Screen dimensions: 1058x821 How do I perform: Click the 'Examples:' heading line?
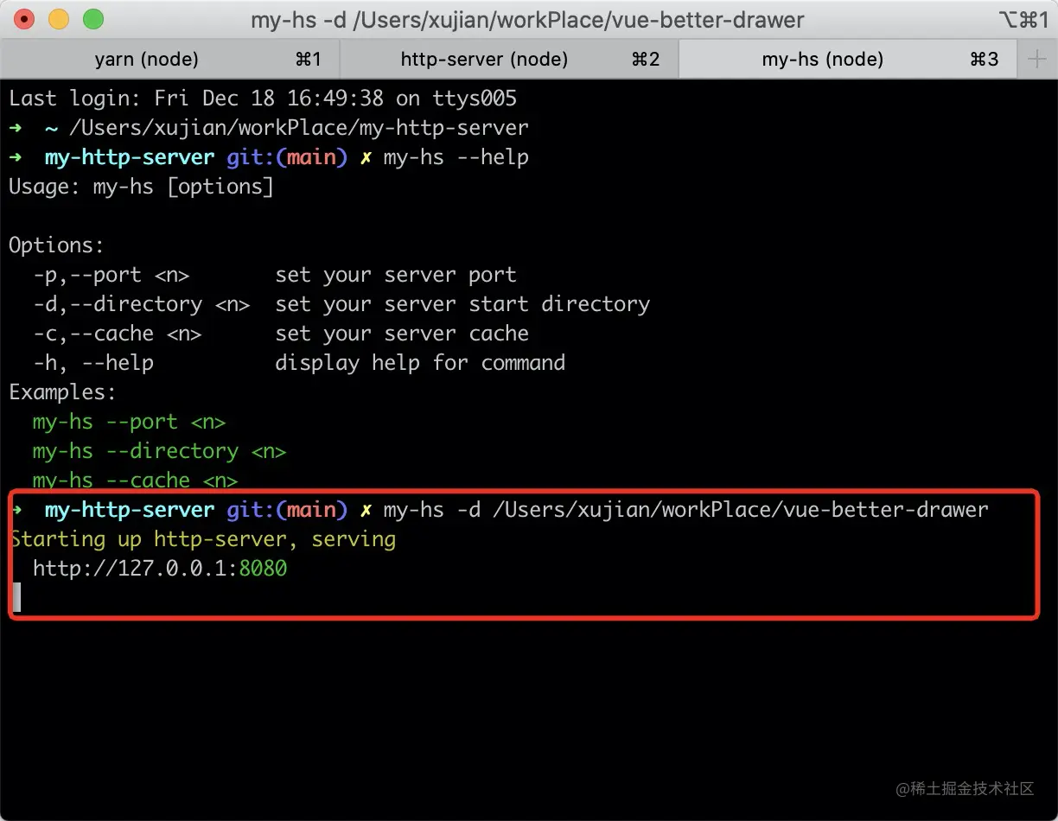(x=62, y=392)
